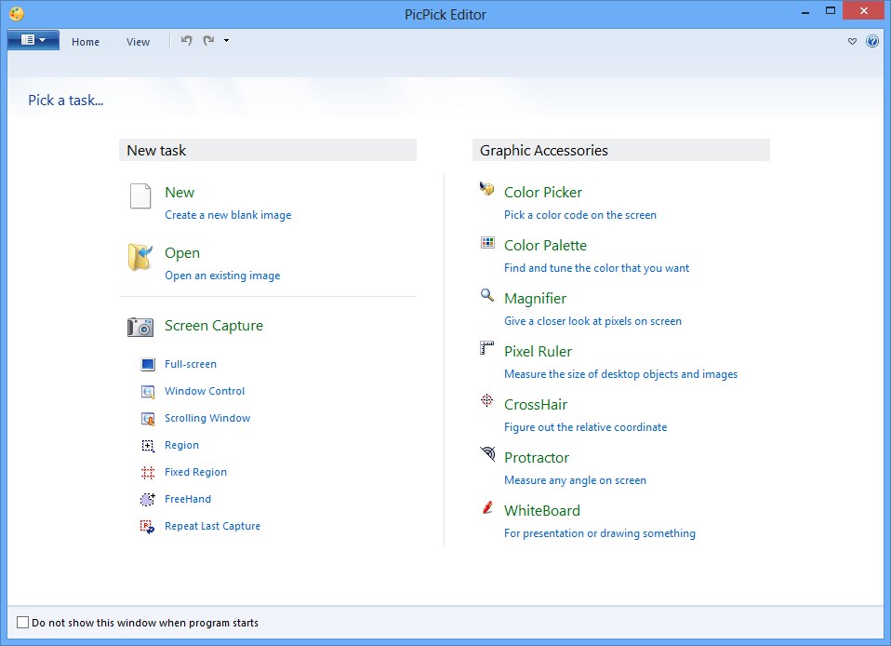Click the Repeat Last Capture icon
This screenshot has width=891, height=646.
coord(148,527)
